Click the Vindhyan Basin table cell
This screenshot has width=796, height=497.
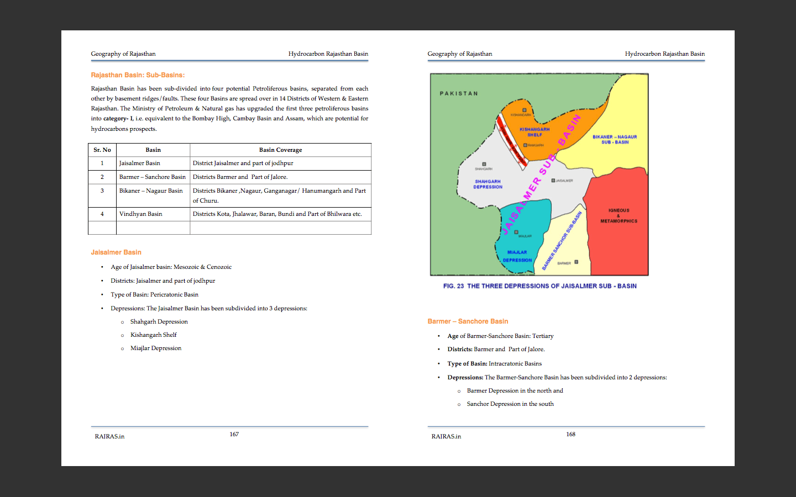(x=141, y=214)
